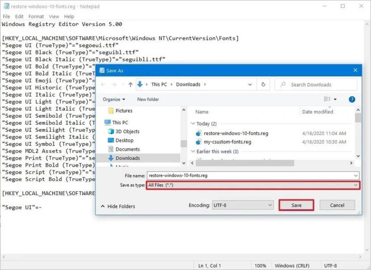Viewport: 371px width, 270px height.
Task: Open the Format menu in Notepad
Action: click(x=36, y=16)
